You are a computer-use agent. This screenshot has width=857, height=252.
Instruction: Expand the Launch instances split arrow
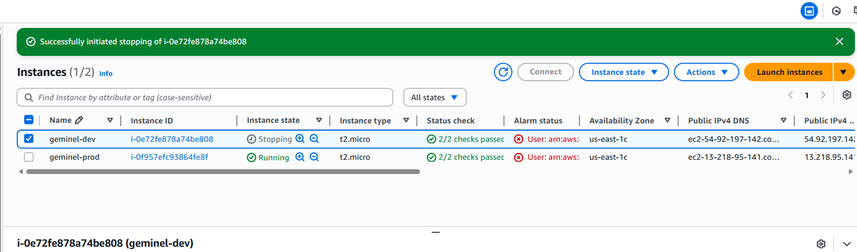[x=843, y=72]
